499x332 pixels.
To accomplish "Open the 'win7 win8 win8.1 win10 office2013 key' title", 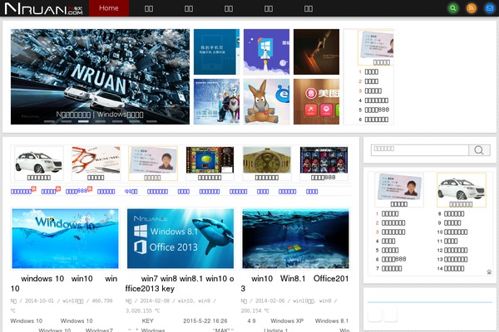I will 180,283.
